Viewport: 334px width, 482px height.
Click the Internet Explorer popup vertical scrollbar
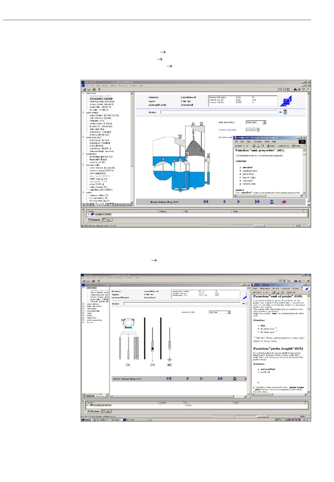[x=304, y=171]
